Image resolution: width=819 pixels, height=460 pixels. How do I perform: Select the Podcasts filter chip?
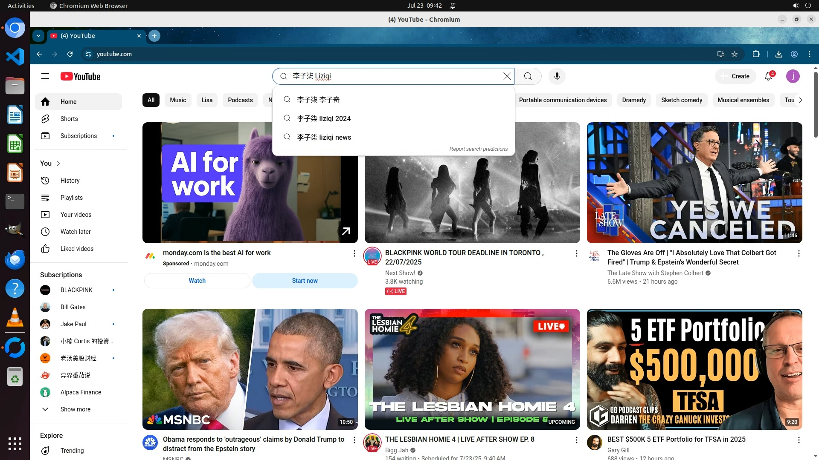coord(240,100)
